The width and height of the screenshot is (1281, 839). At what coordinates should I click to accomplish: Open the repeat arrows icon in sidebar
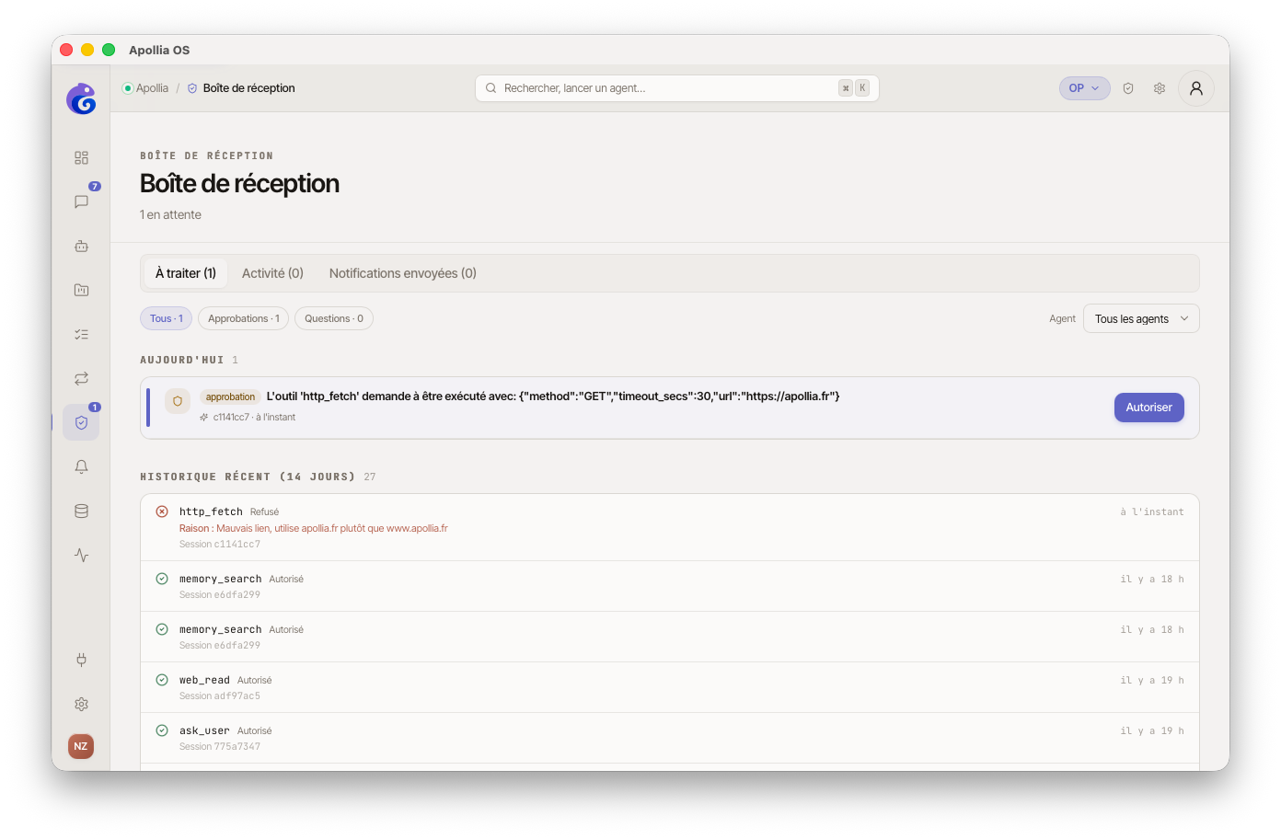coord(81,379)
